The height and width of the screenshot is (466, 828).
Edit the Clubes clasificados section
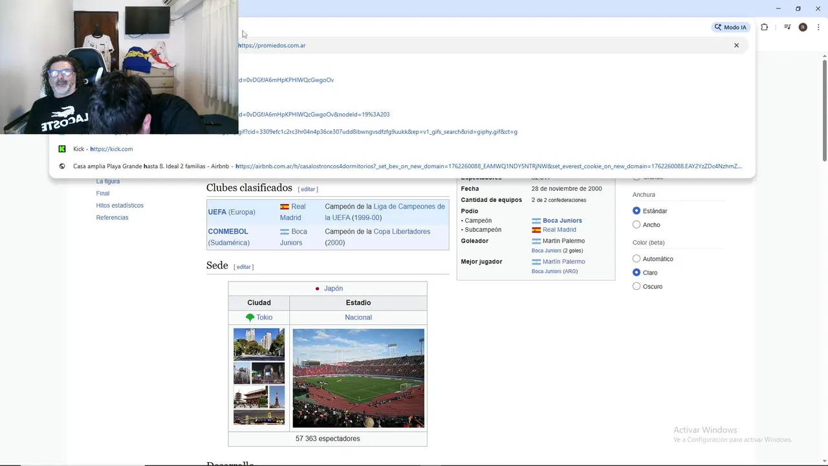point(308,190)
